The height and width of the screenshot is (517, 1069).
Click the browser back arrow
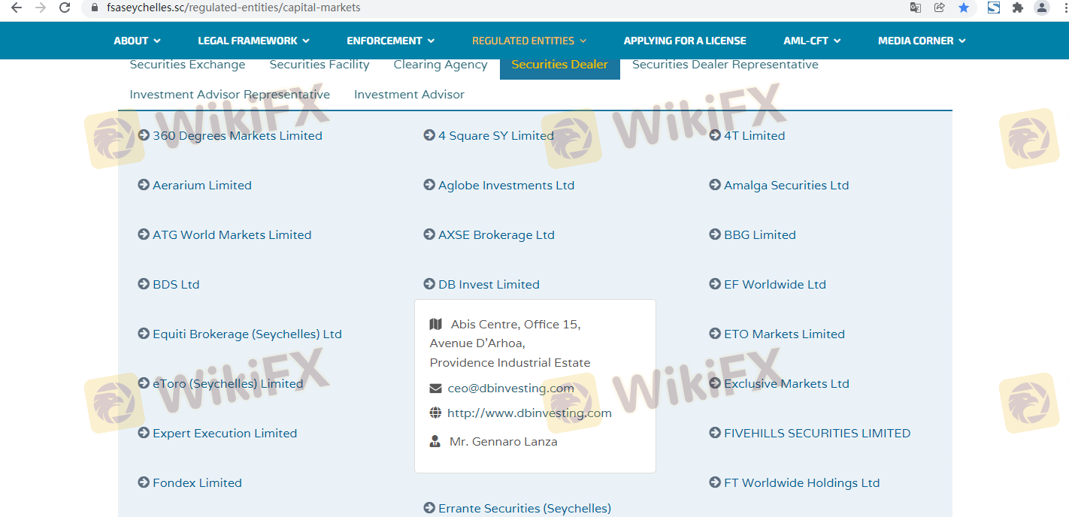pyautogui.click(x=17, y=8)
